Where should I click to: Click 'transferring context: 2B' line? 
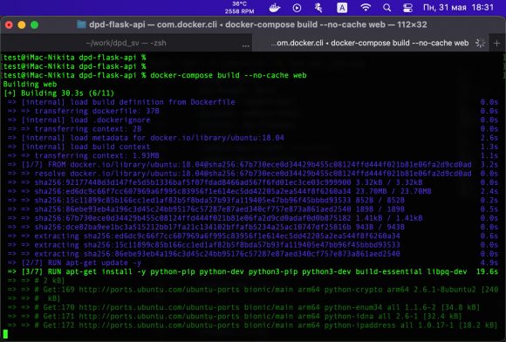pos(74,129)
